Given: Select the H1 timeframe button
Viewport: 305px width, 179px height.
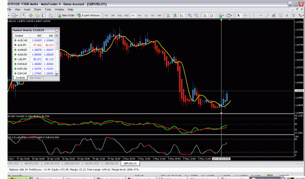Looking at the screenshot, I should click(x=133, y=15).
